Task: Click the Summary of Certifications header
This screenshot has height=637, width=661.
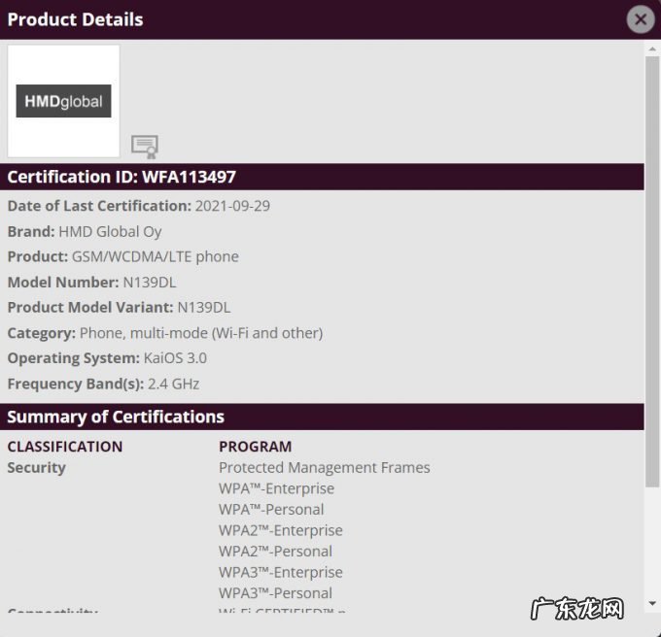Action: click(116, 417)
